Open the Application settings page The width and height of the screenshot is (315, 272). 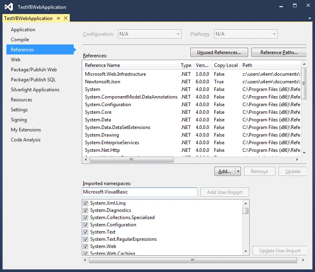(23, 30)
